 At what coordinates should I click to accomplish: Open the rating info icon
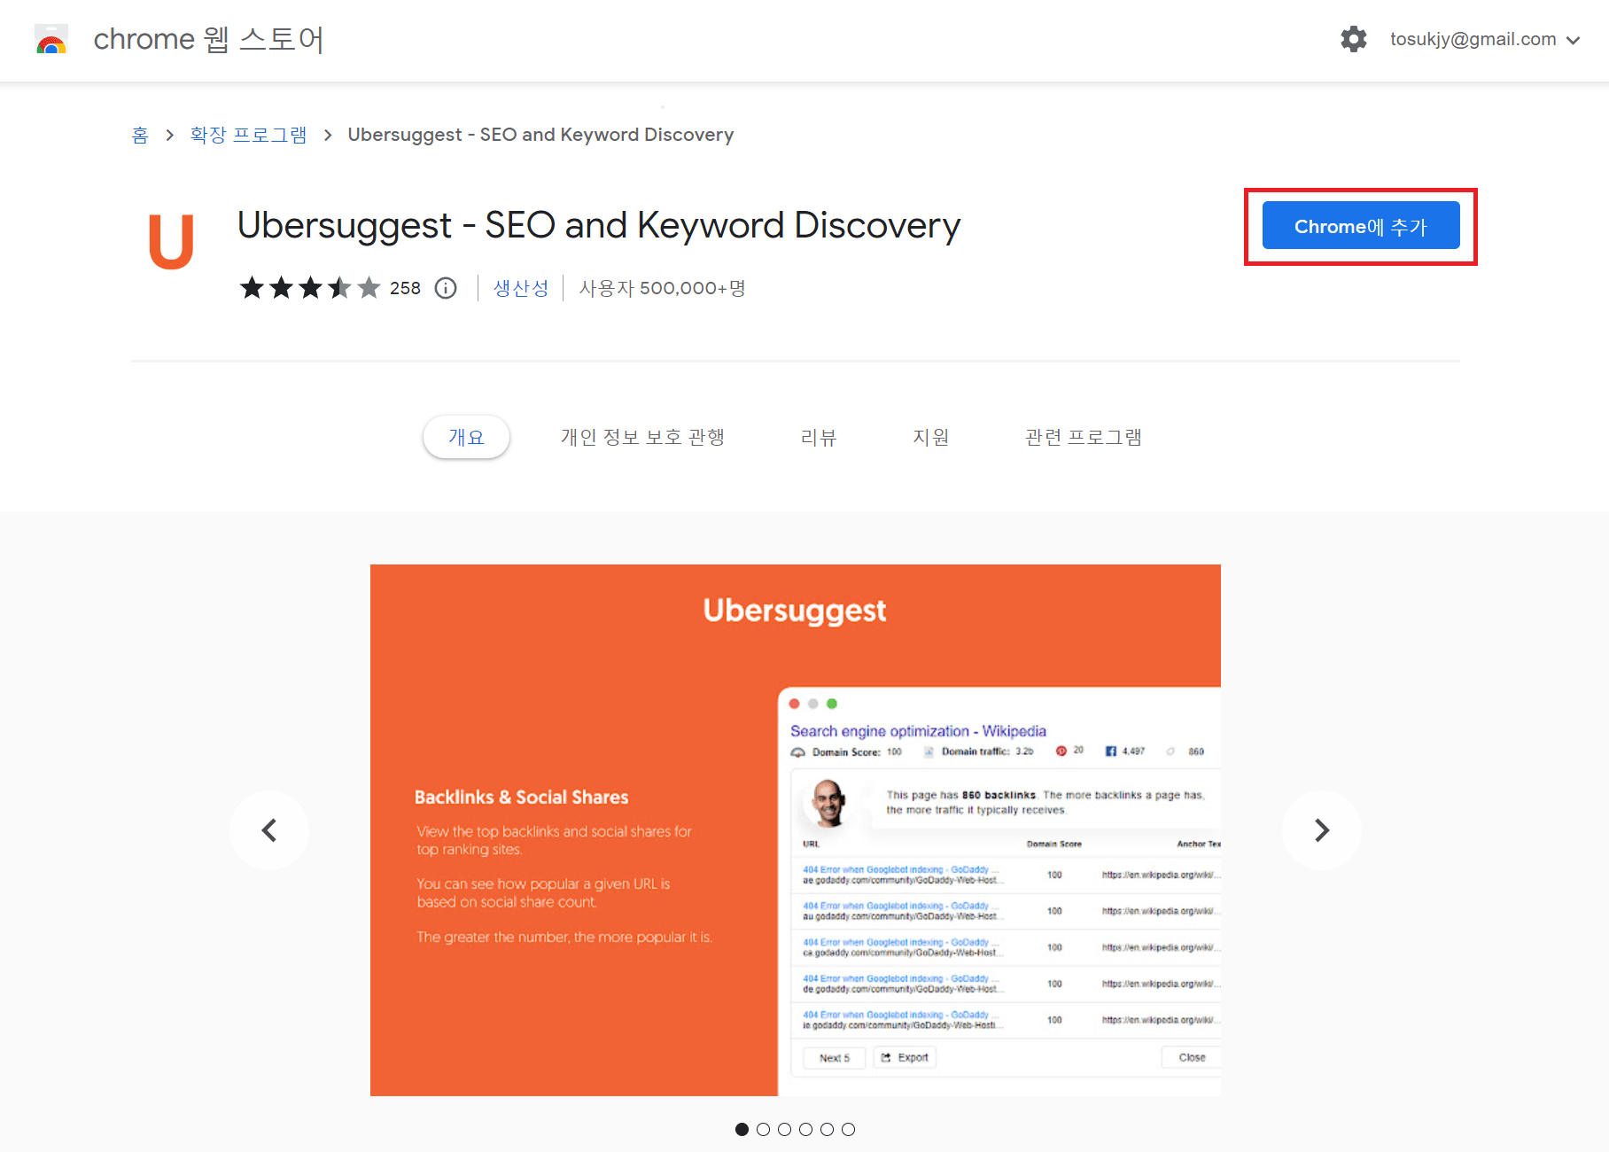coord(446,288)
